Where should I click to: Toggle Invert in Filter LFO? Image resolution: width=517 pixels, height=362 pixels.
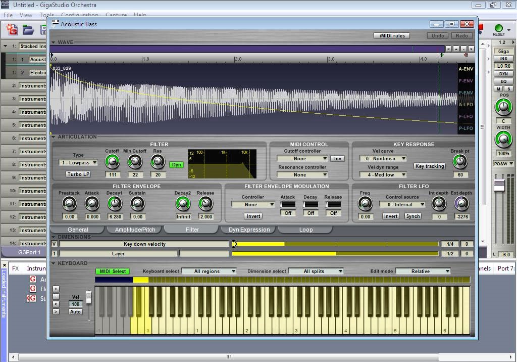tap(391, 216)
